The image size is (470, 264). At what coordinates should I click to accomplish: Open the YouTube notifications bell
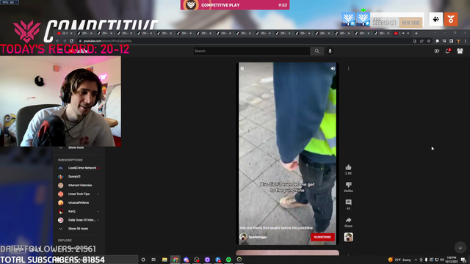447,51
